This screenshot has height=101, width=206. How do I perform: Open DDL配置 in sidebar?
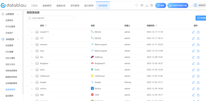coord(9,52)
